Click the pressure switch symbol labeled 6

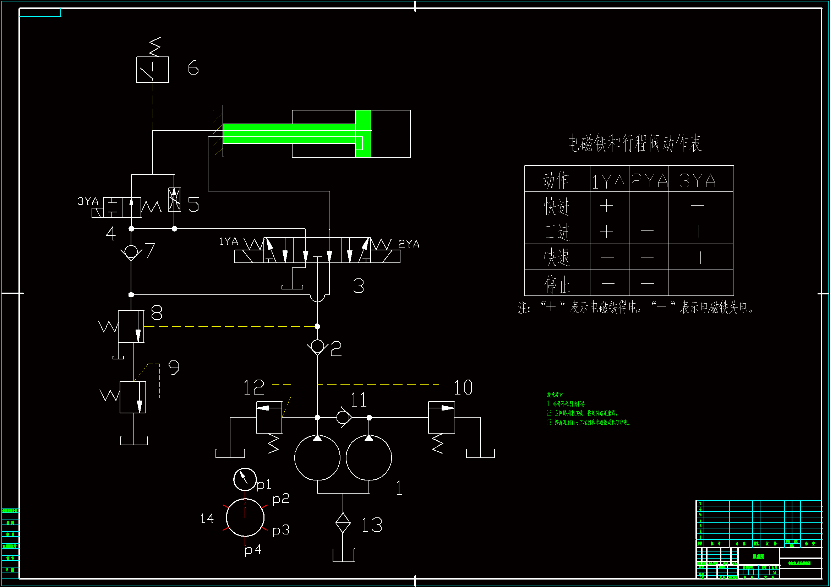(153, 70)
